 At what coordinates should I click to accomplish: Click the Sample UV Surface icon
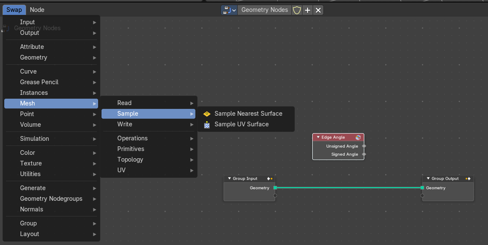(x=206, y=125)
